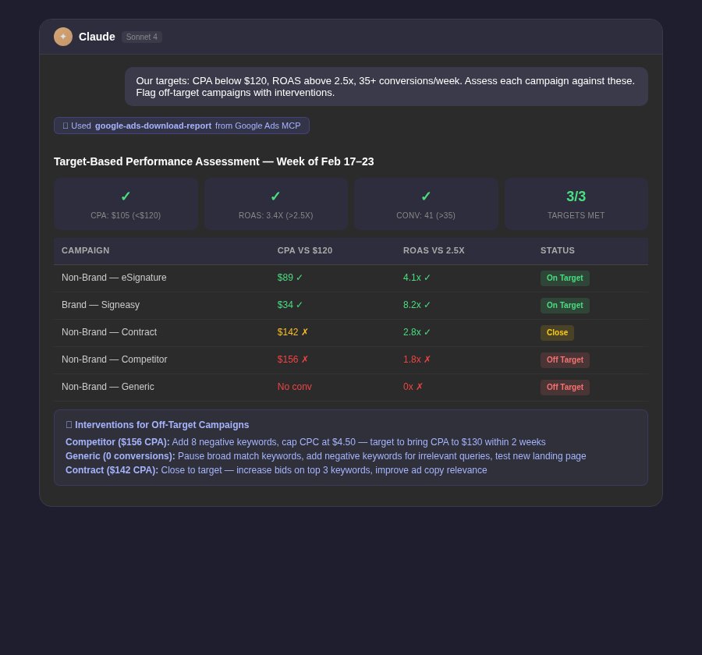
Task: Click the $142 CPA value
Action: [292, 332]
